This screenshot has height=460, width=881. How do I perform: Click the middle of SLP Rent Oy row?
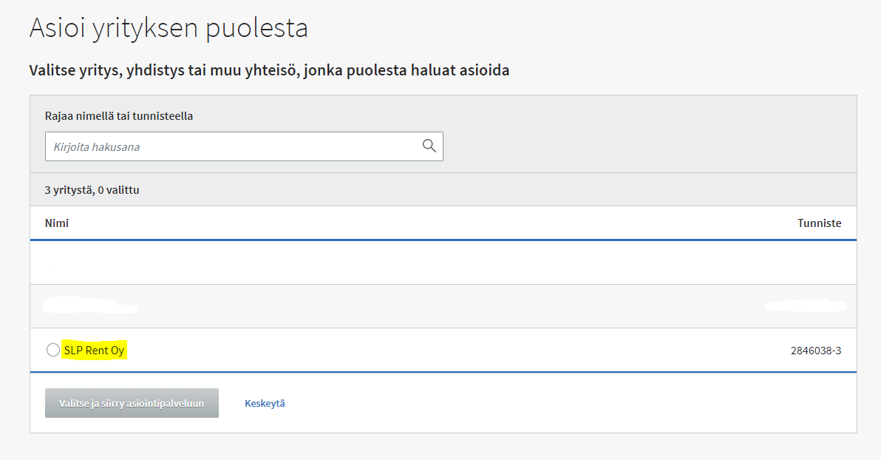coord(443,351)
